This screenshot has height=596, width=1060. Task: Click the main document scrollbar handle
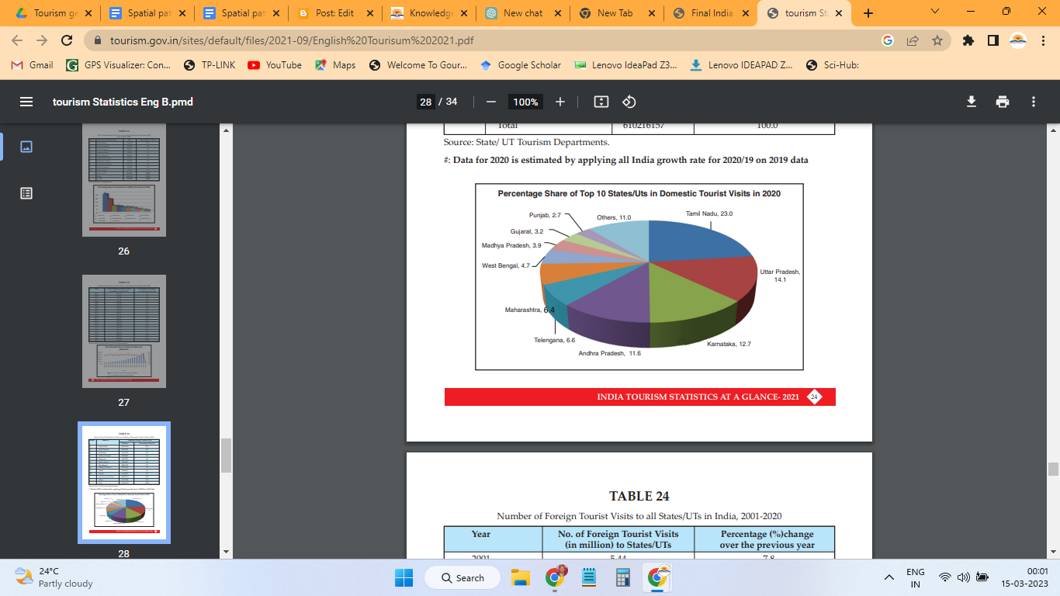pos(1053,469)
